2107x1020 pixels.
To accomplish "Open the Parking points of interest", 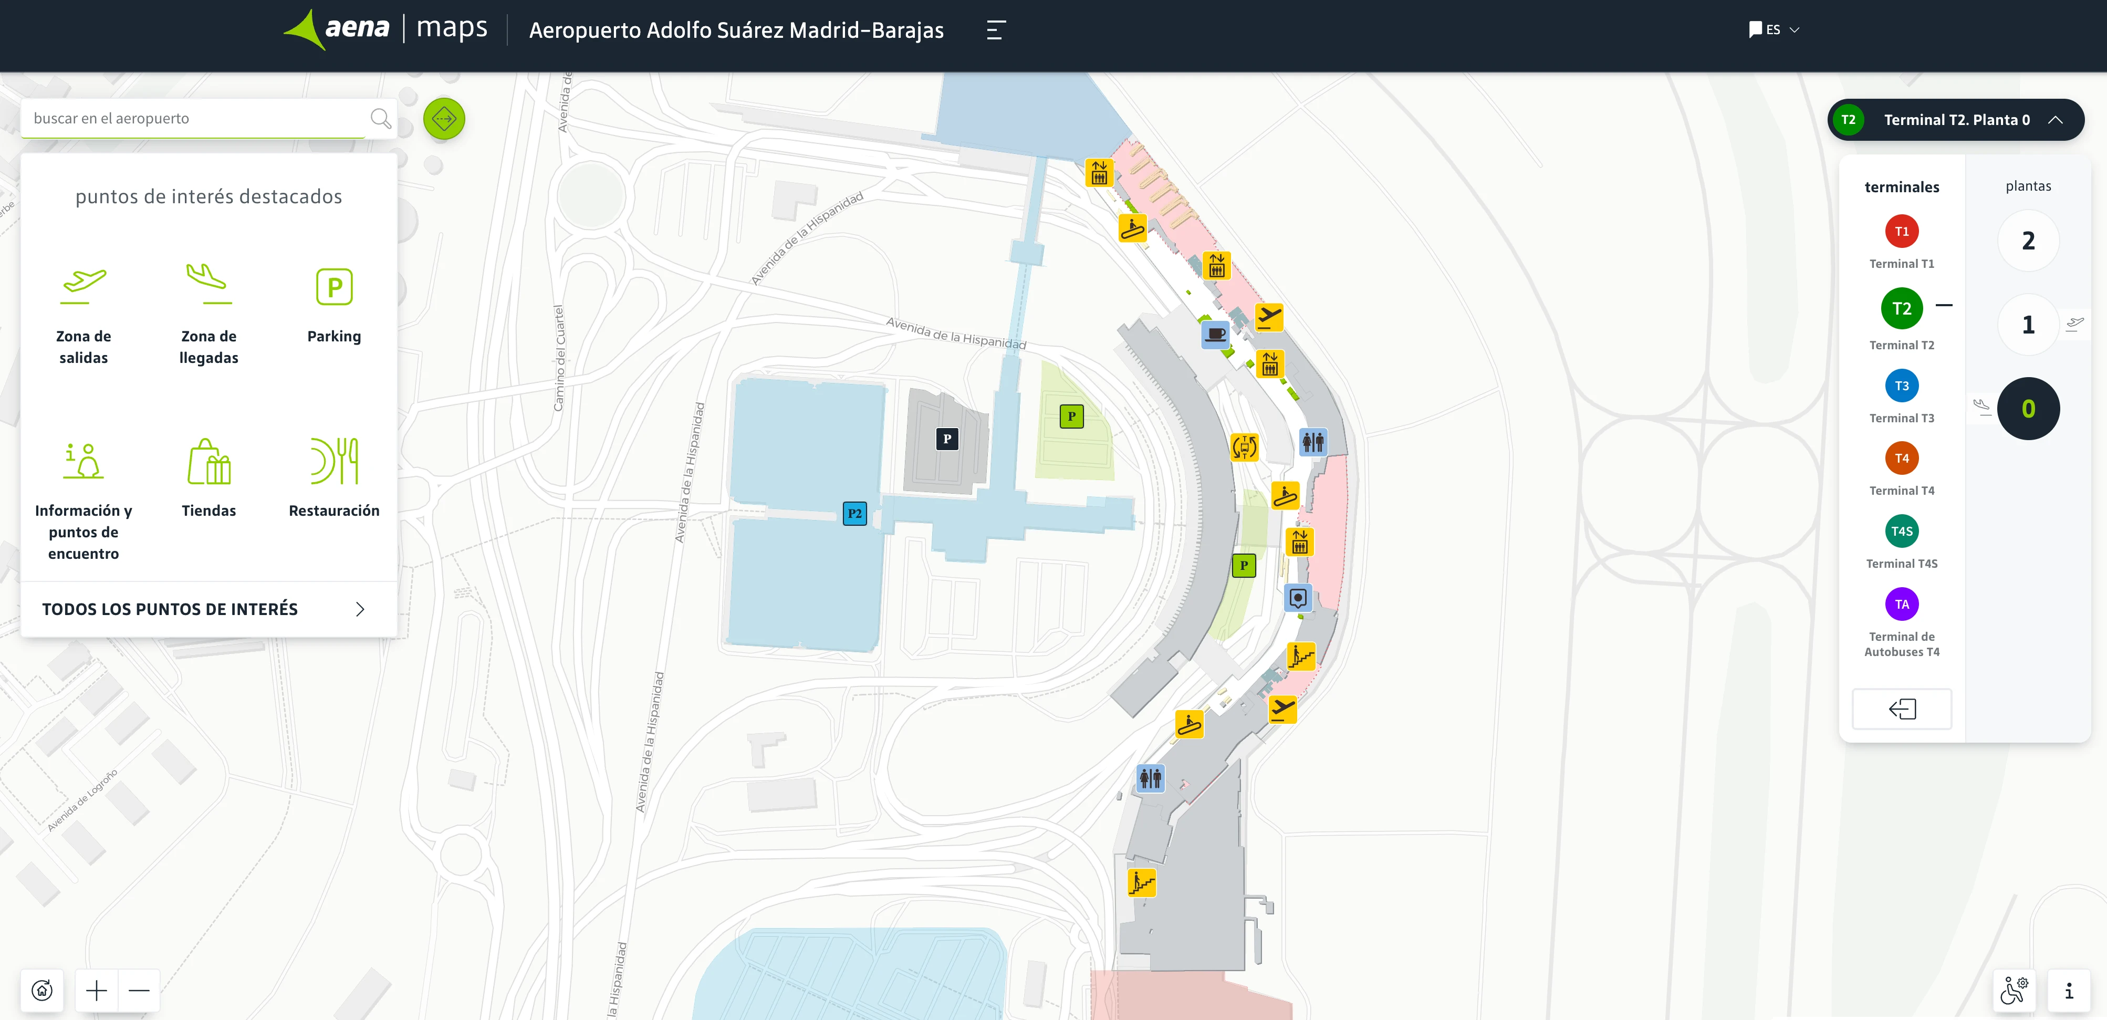I will [333, 286].
